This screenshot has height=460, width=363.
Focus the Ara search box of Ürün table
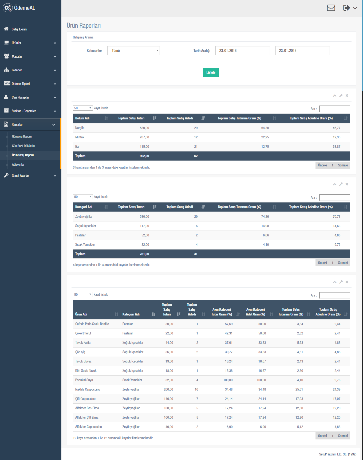334,295
